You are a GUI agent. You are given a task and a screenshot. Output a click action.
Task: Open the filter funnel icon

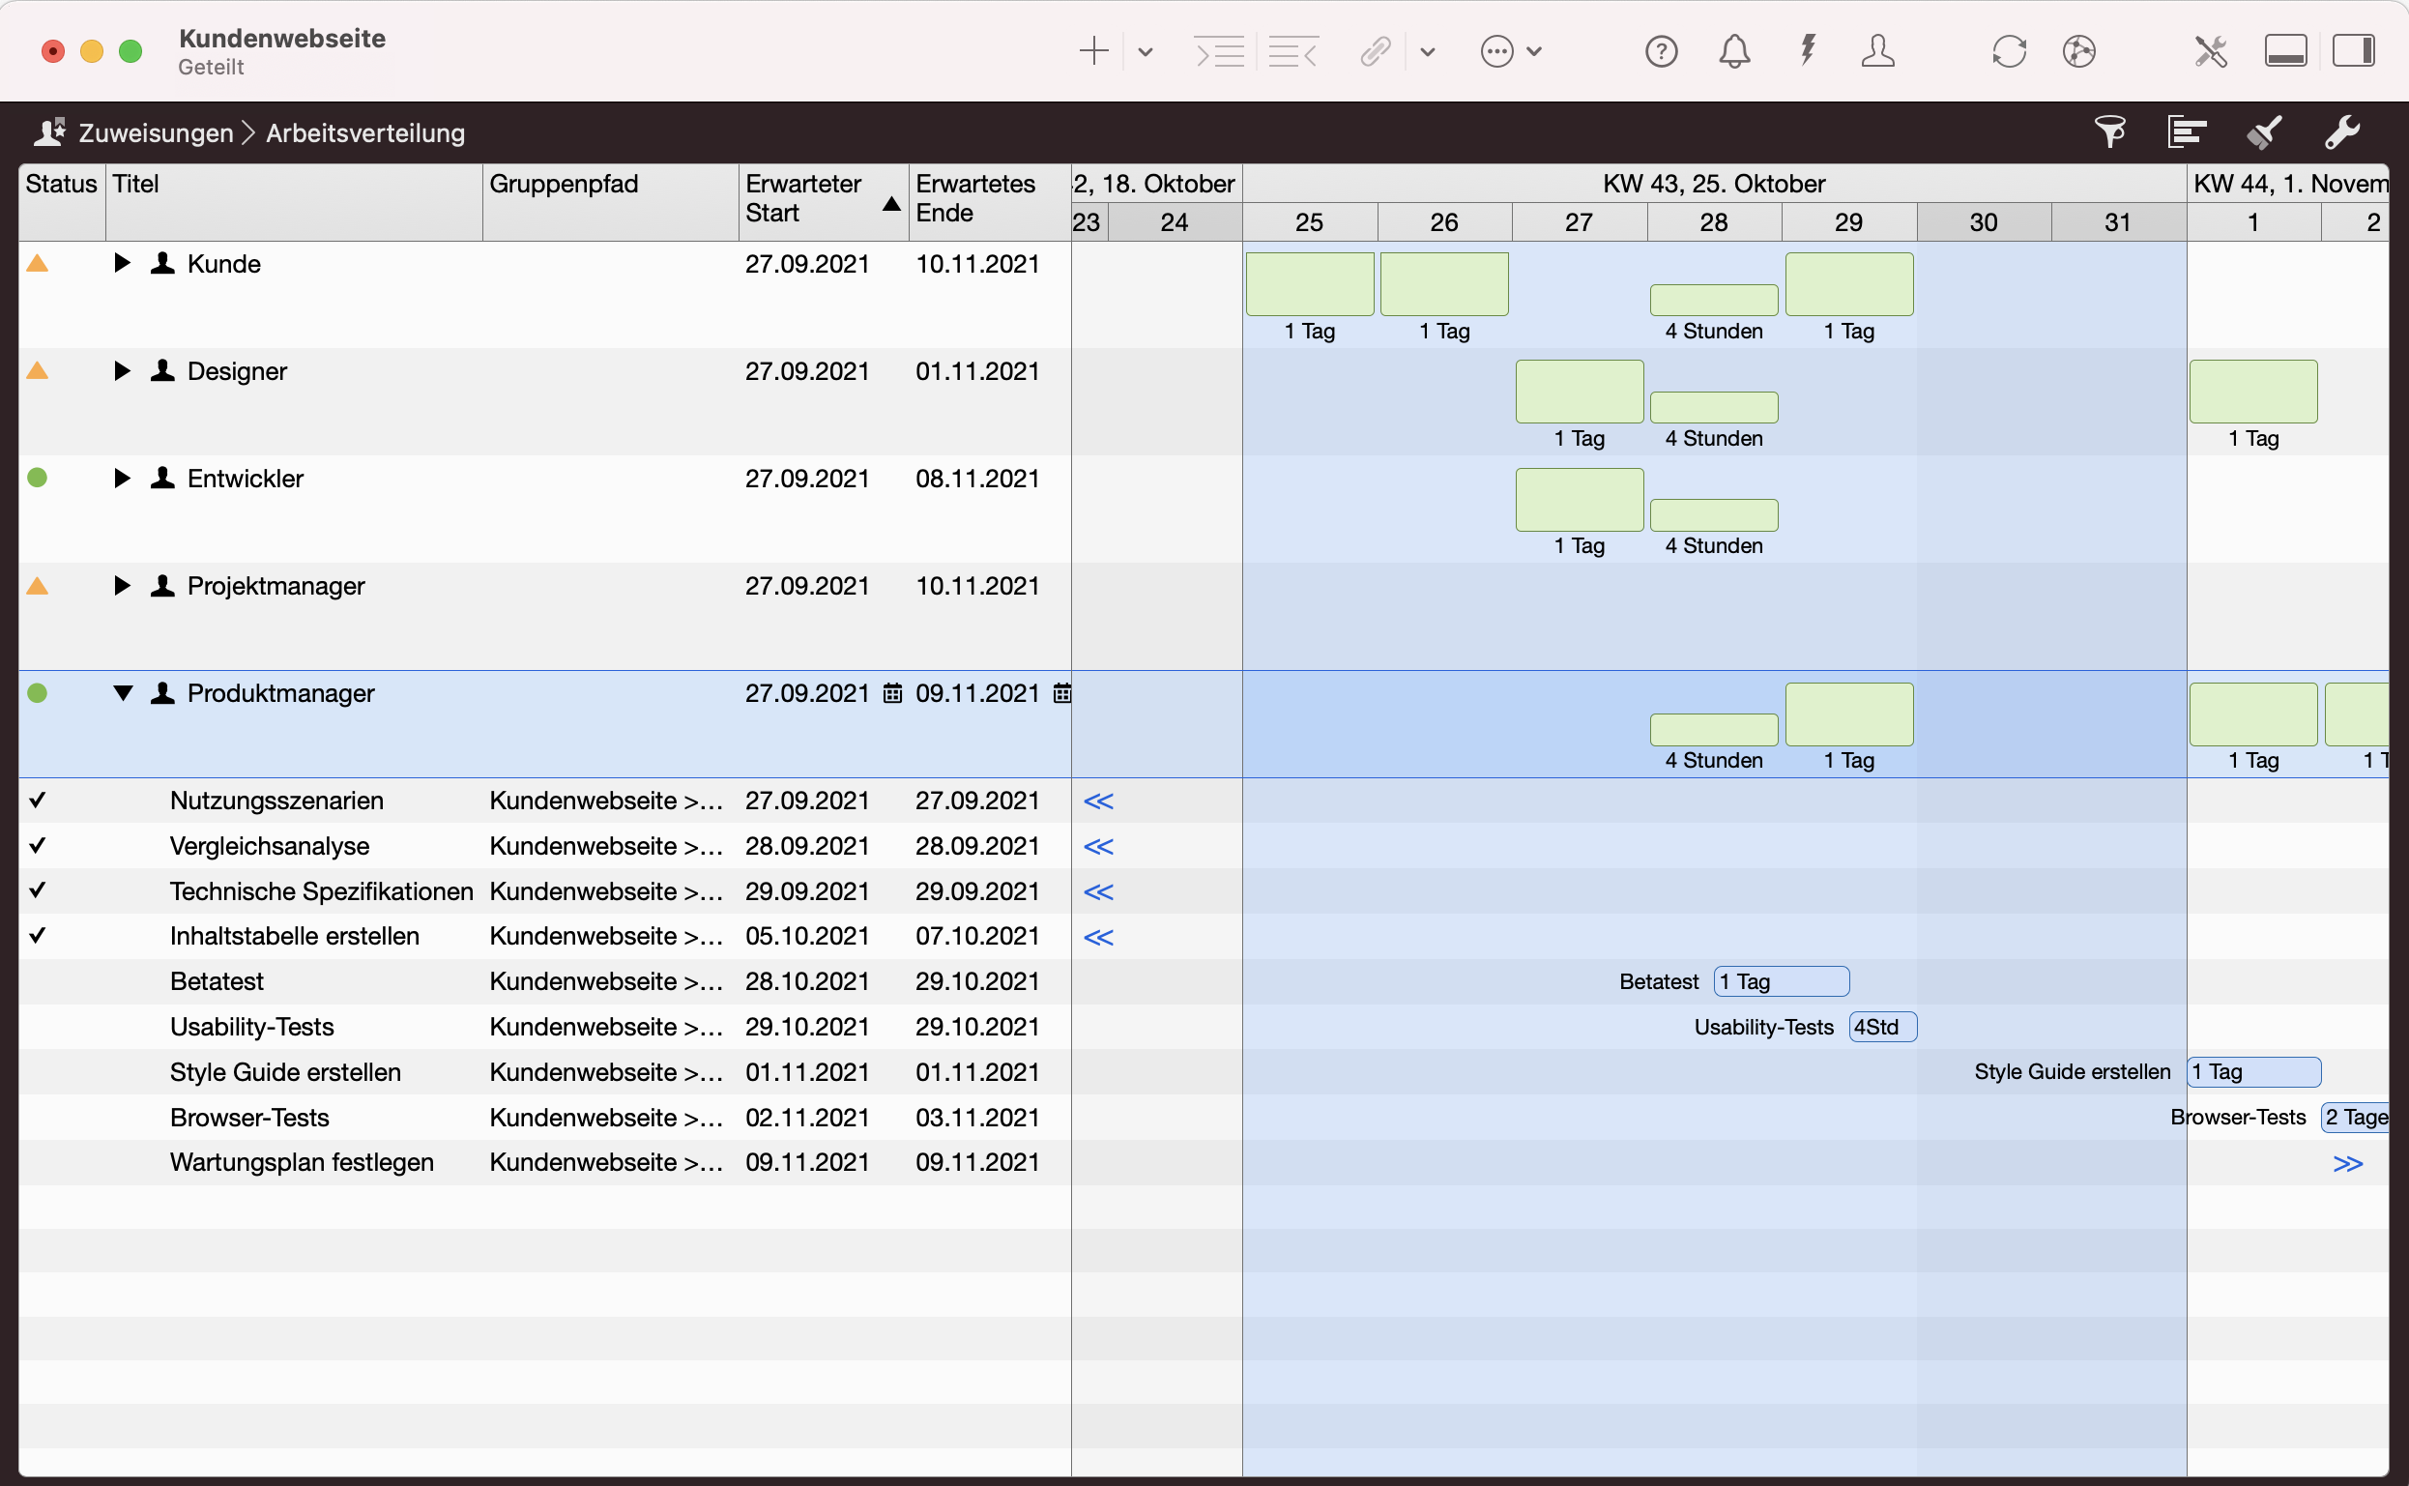pyautogui.click(x=2110, y=131)
